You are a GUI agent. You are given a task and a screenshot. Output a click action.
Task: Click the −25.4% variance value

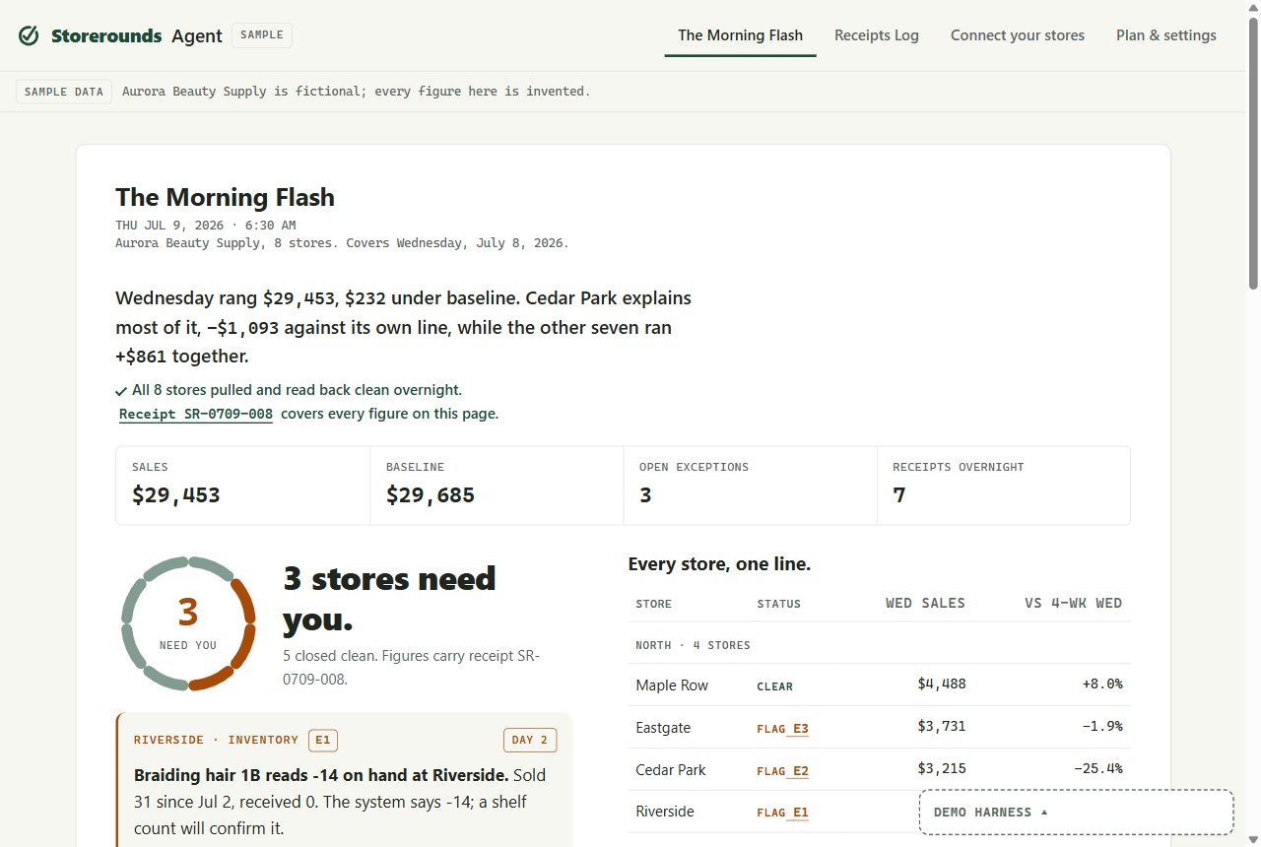pyautogui.click(x=1097, y=769)
